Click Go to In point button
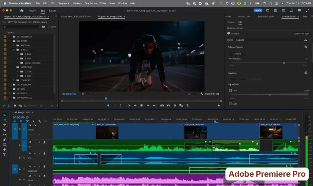This screenshot has width=313, height=186. 129,105
